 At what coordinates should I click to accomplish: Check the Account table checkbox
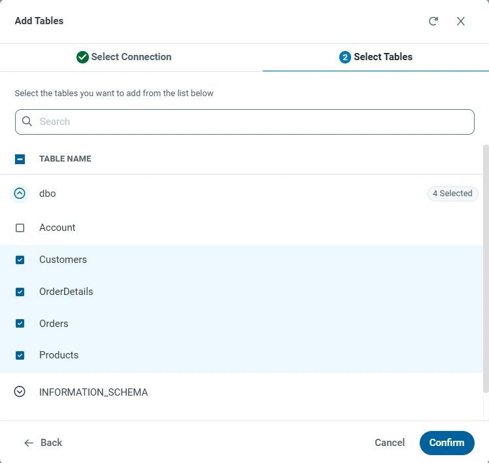pos(20,228)
